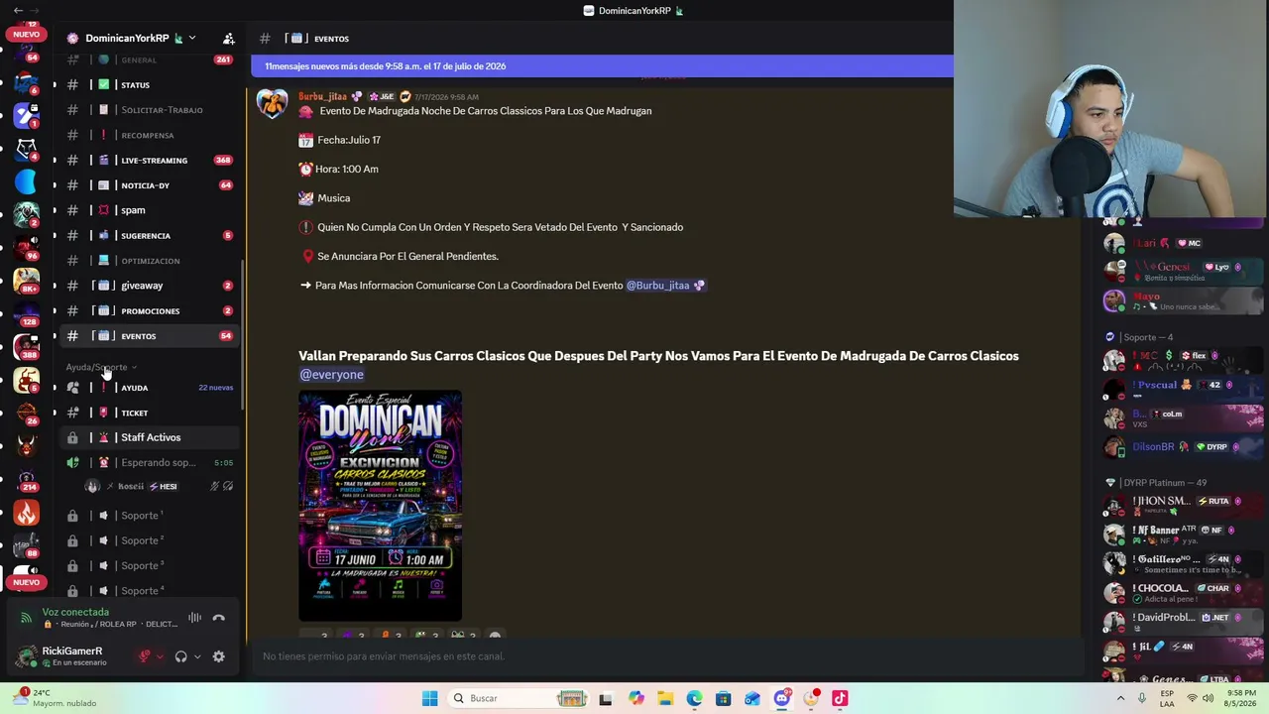1269x714 pixels.
Task: Open the invite people icon beside DominicanYorkRP
Action: (229, 39)
